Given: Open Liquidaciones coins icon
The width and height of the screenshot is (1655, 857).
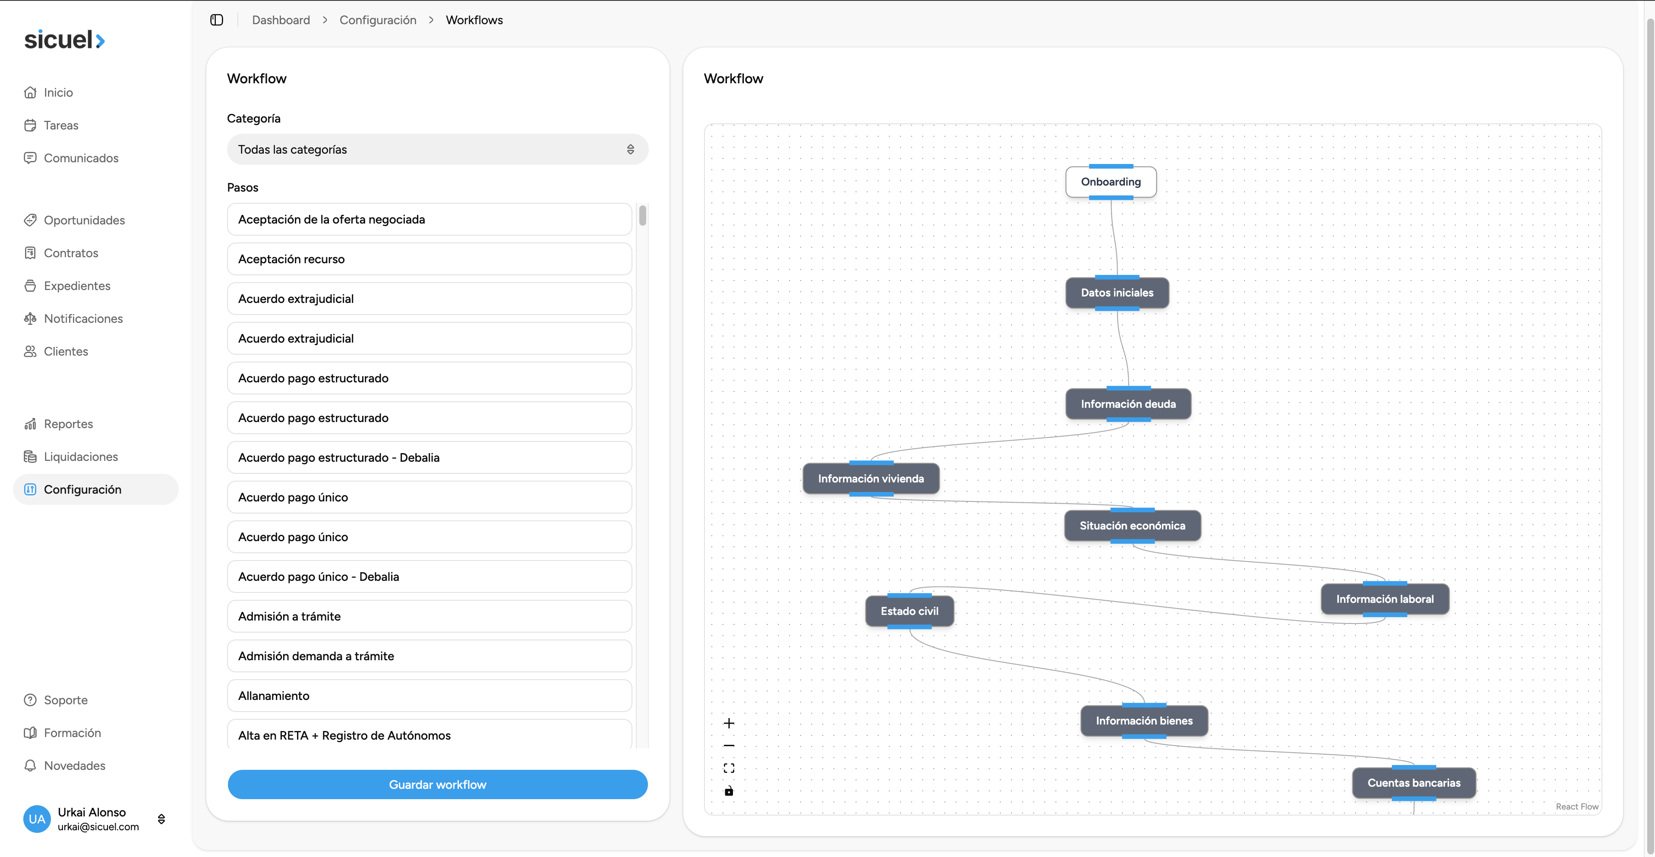Looking at the screenshot, I should tap(30, 457).
